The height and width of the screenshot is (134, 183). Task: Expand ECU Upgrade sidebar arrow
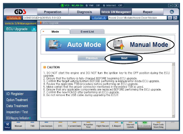point(34,29)
